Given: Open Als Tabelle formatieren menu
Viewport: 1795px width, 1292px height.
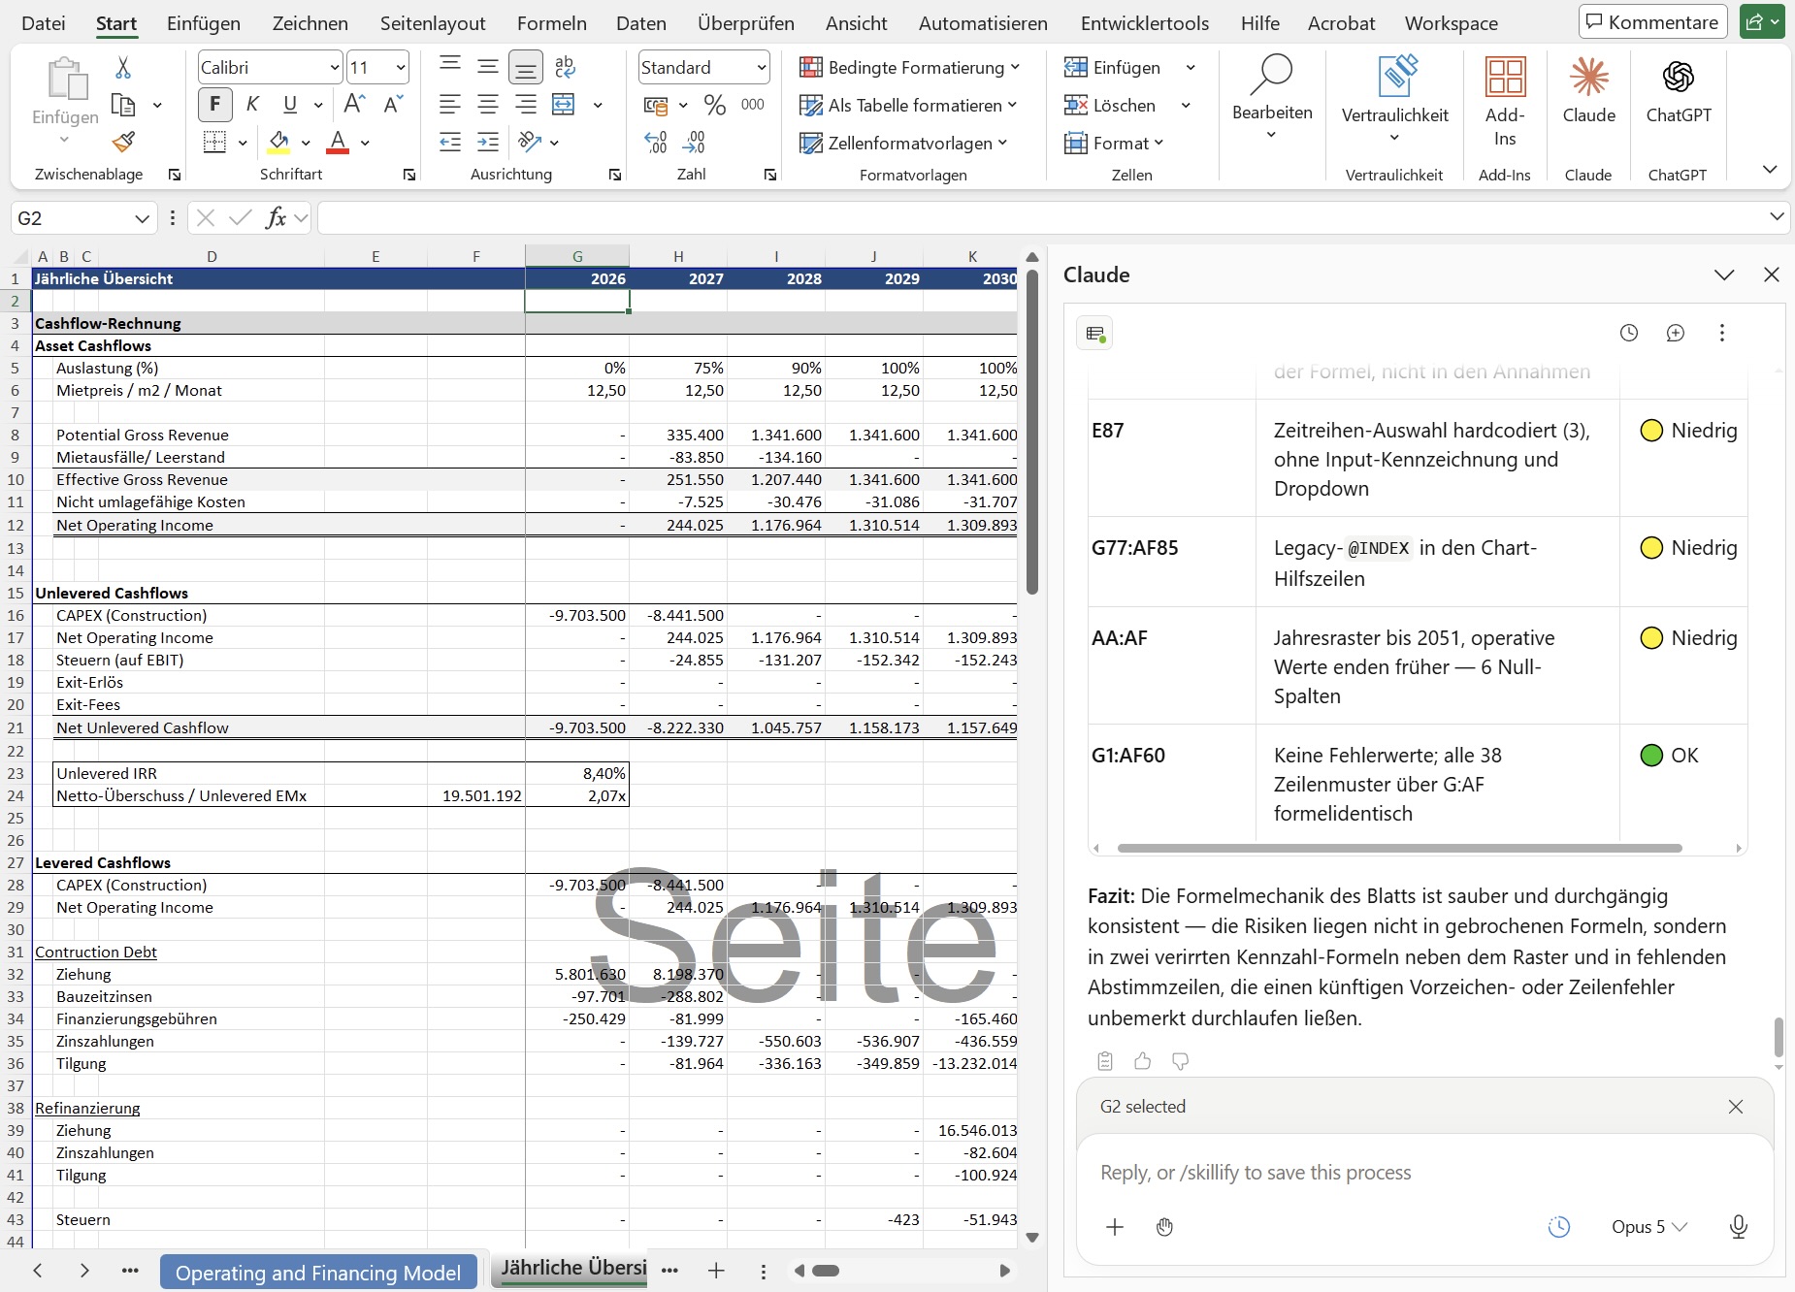Looking at the screenshot, I should click(x=907, y=105).
